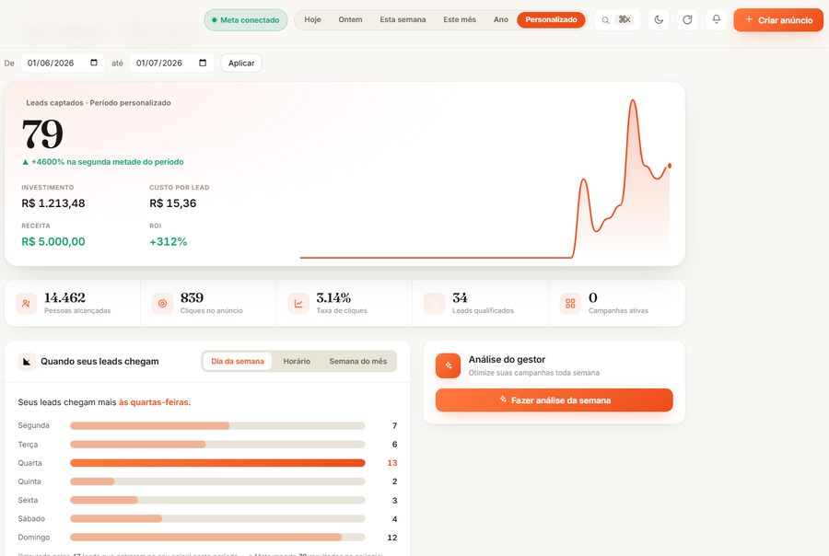Click the Análise do gestor sparkle icon
This screenshot has height=556, width=829.
(449, 365)
